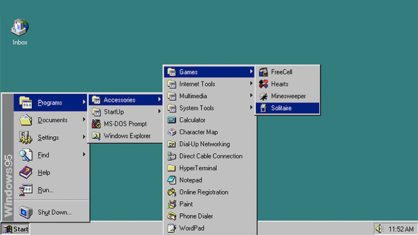The width and height of the screenshot is (418, 235).
Task: Click the Calculator label
Action: (192, 120)
